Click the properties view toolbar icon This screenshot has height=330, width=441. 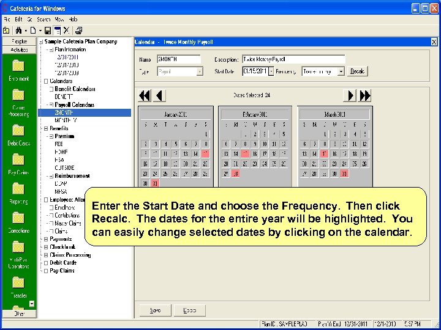point(57,31)
